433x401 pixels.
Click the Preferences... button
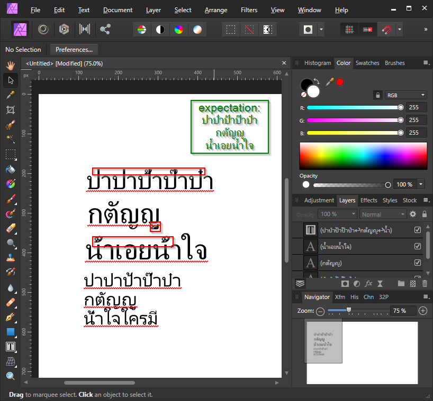tap(74, 50)
